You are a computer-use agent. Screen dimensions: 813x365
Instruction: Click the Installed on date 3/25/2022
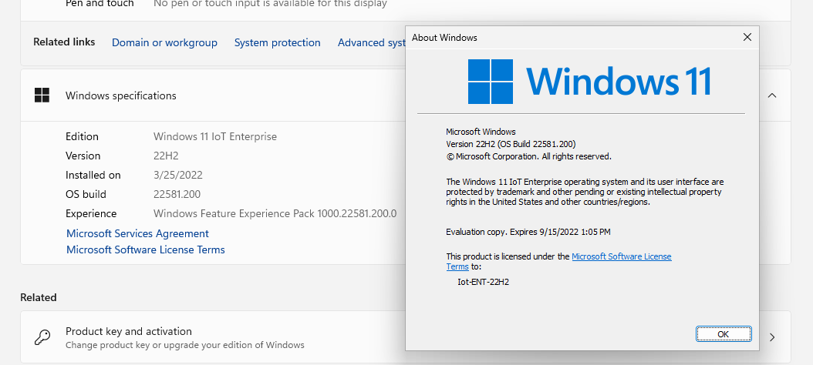coord(178,175)
